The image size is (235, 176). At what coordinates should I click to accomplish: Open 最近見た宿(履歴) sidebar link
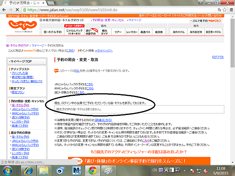23,77
